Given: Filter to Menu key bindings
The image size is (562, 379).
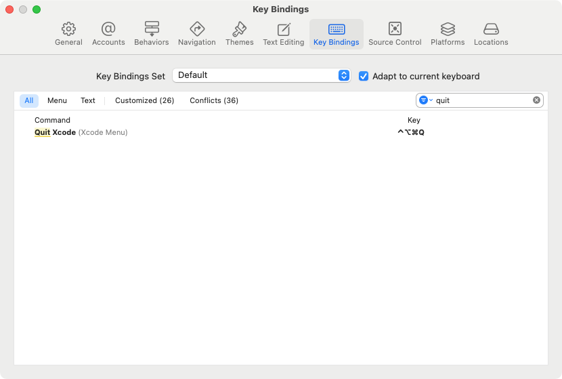Looking at the screenshot, I should pyautogui.click(x=57, y=100).
